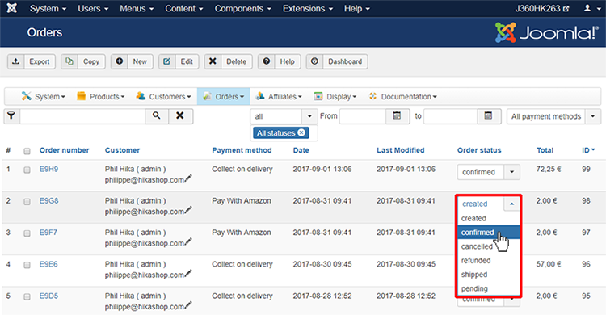
Task: Open the Products dropdown menu
Action: pos(100,96)
